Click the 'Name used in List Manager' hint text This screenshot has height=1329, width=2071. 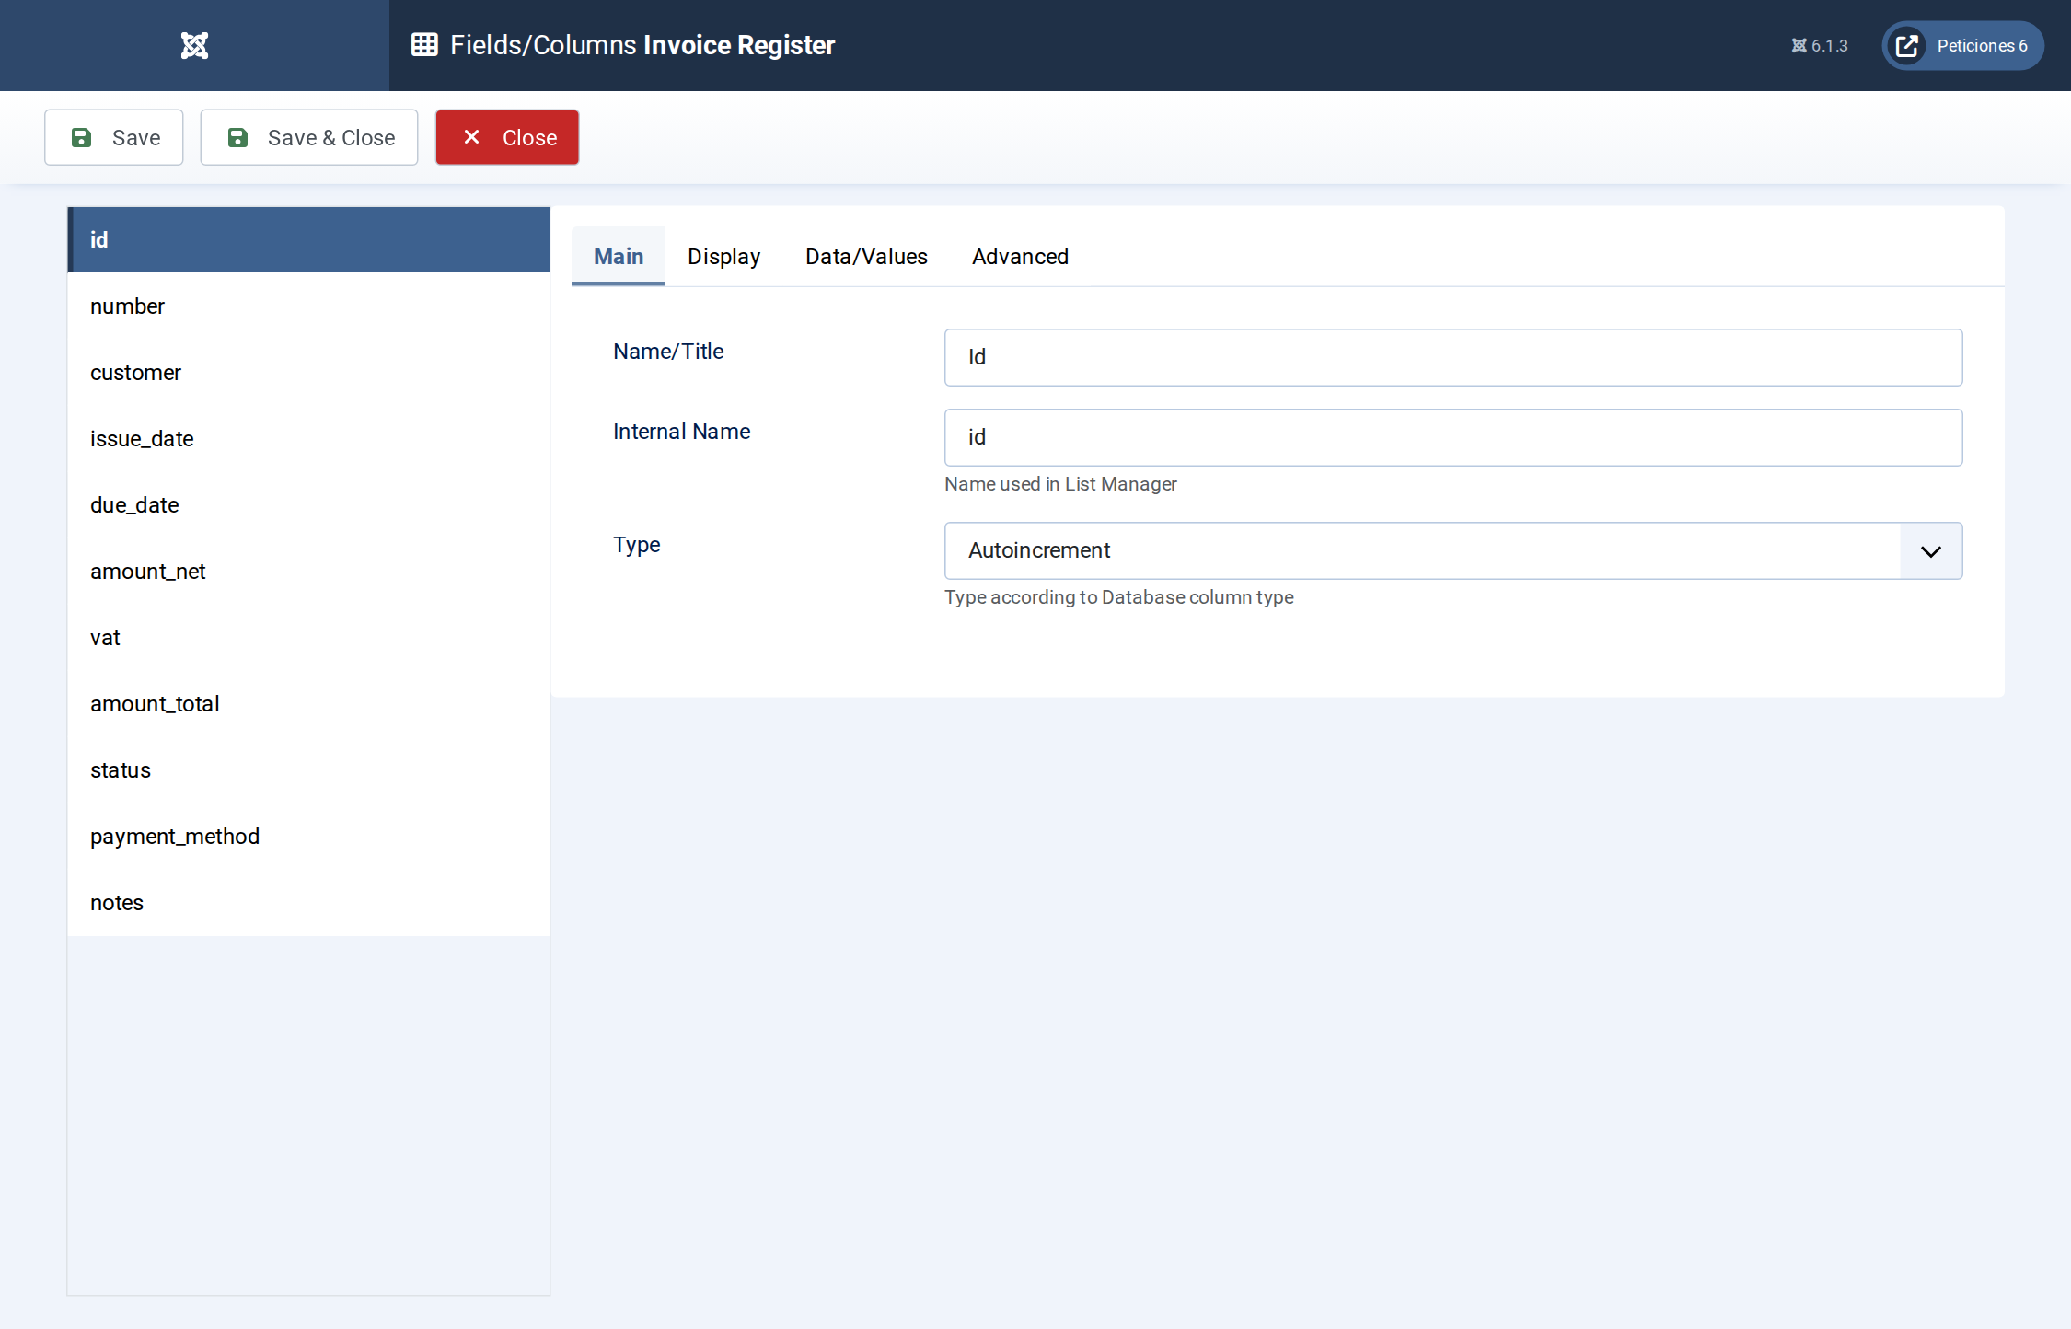[x=1060, y=483]
